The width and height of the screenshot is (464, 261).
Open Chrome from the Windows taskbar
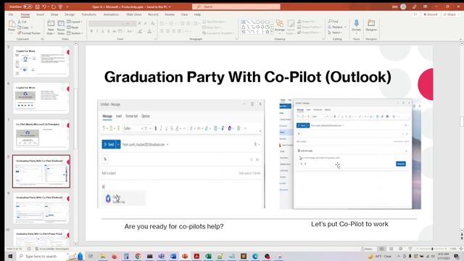(138, 256)
